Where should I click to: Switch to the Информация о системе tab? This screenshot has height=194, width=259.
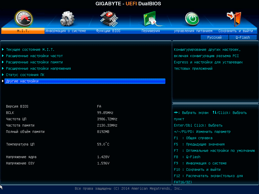click(x=66, y=31)
